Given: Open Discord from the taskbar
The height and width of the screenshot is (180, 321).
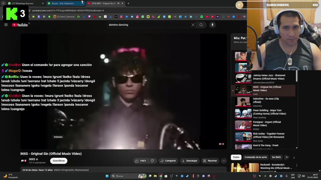Looking at the screenshot, I should [203, 176].
